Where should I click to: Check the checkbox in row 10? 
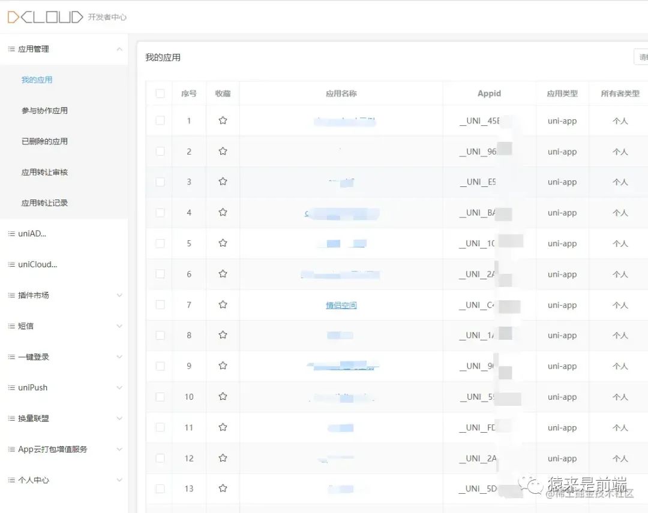point(160,397)
